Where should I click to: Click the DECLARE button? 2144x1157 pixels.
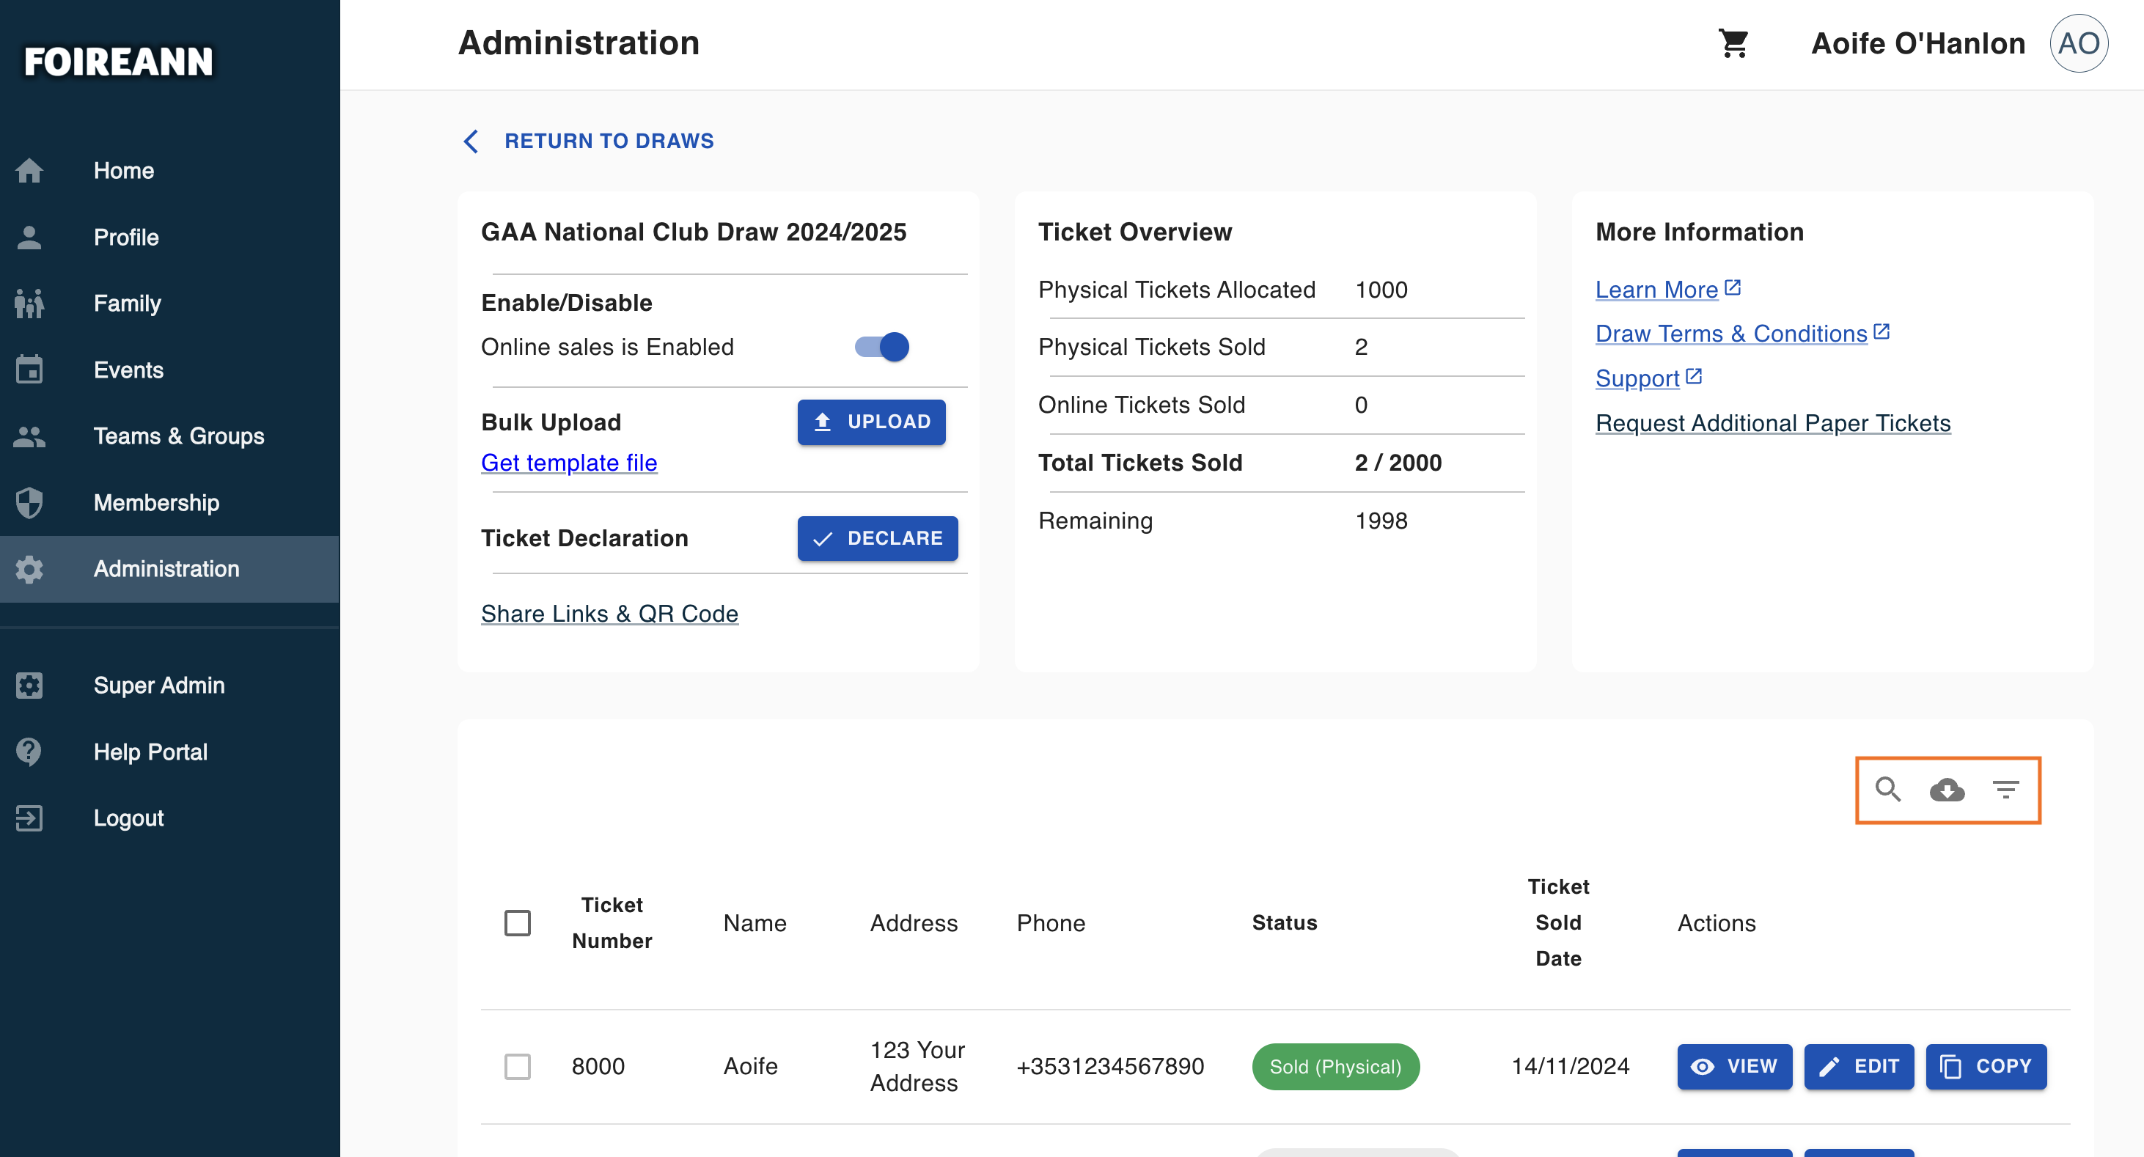(x=877, y=539)
